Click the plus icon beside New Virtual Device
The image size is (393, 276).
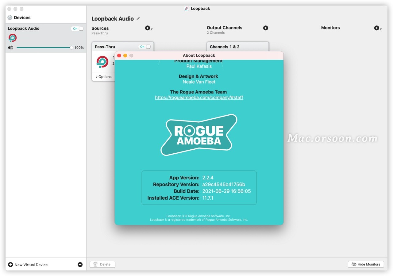point(10,265)
